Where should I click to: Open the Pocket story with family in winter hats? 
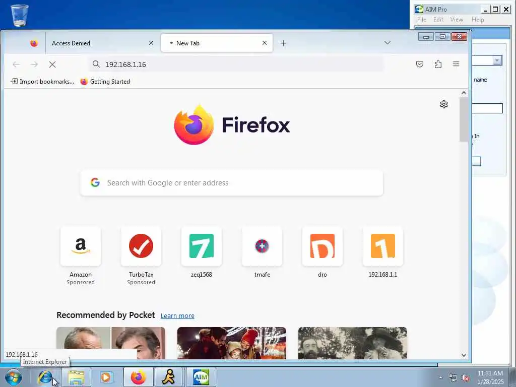tap(232, 343)
